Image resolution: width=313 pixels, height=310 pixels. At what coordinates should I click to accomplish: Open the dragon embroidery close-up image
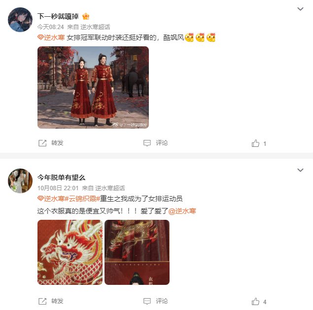click(x=70, y=252)
